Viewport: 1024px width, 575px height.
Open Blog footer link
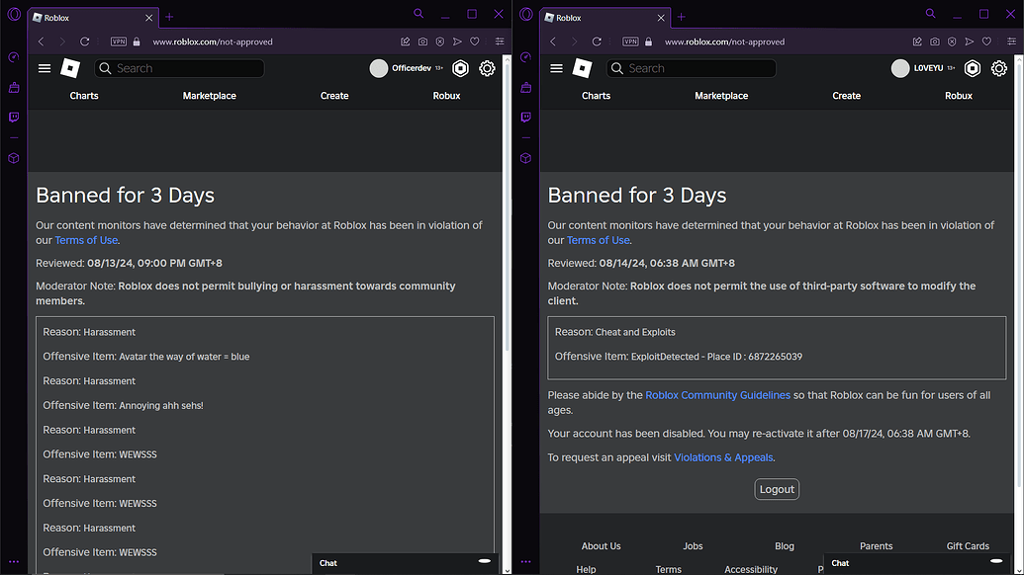pyautogui.click(x=785, y=546)
